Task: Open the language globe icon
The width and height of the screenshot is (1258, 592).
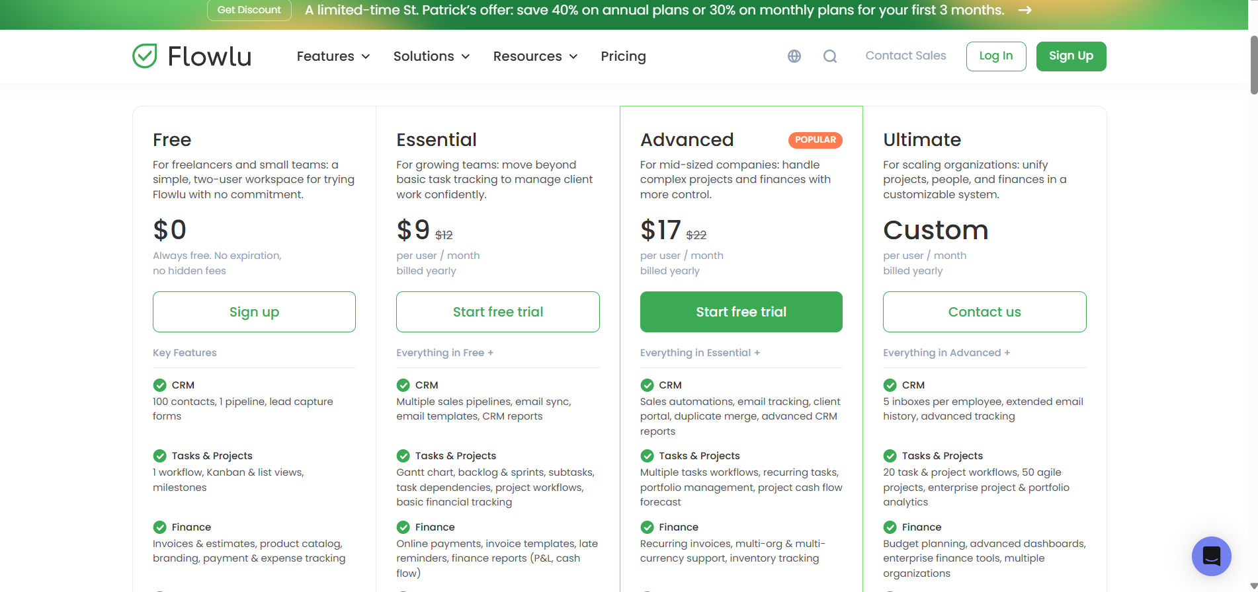Action: tap(794, 56)
